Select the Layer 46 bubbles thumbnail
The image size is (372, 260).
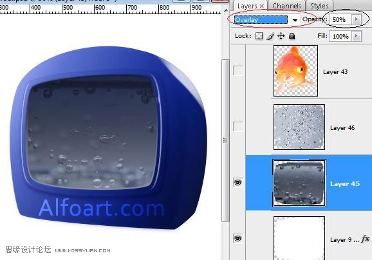click(299, 127)
